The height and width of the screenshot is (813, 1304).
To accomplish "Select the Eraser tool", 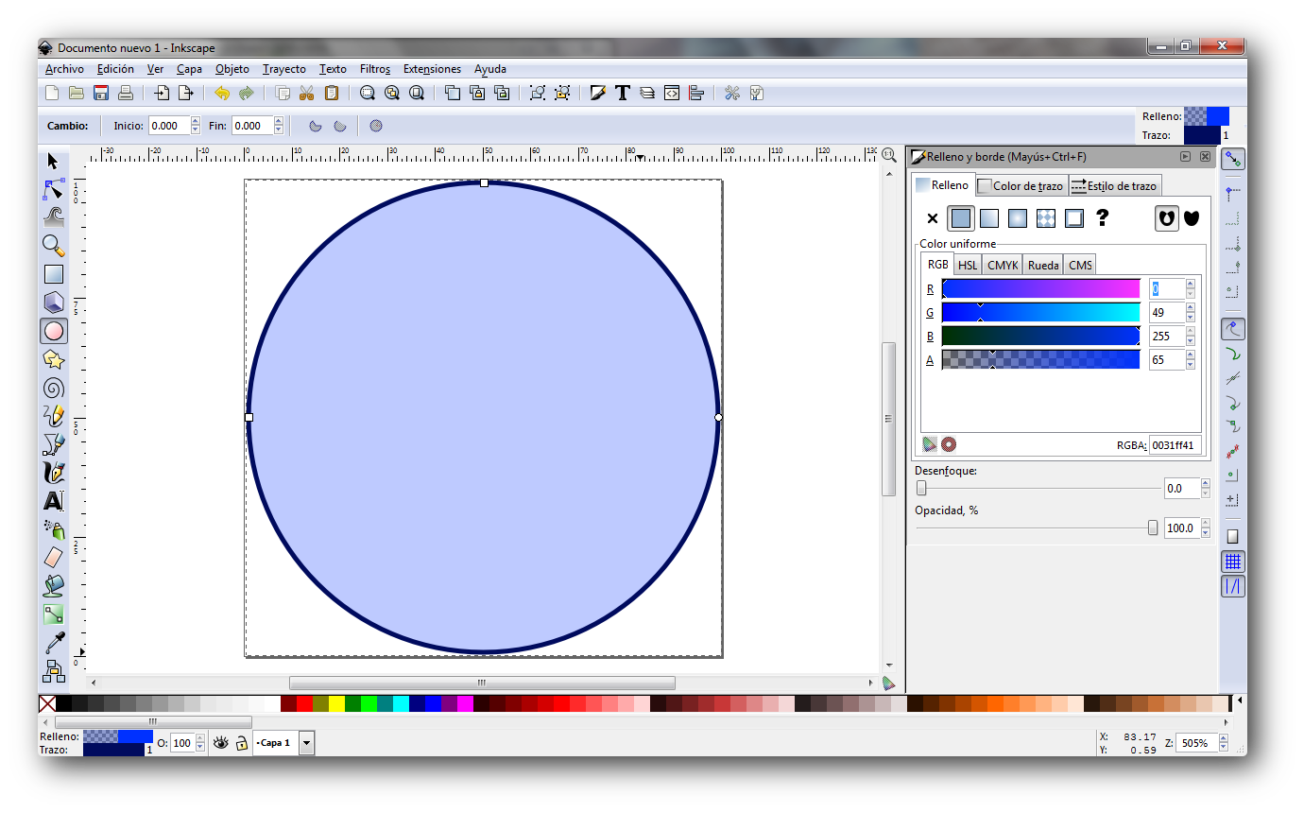I will (x=54, y=558).
